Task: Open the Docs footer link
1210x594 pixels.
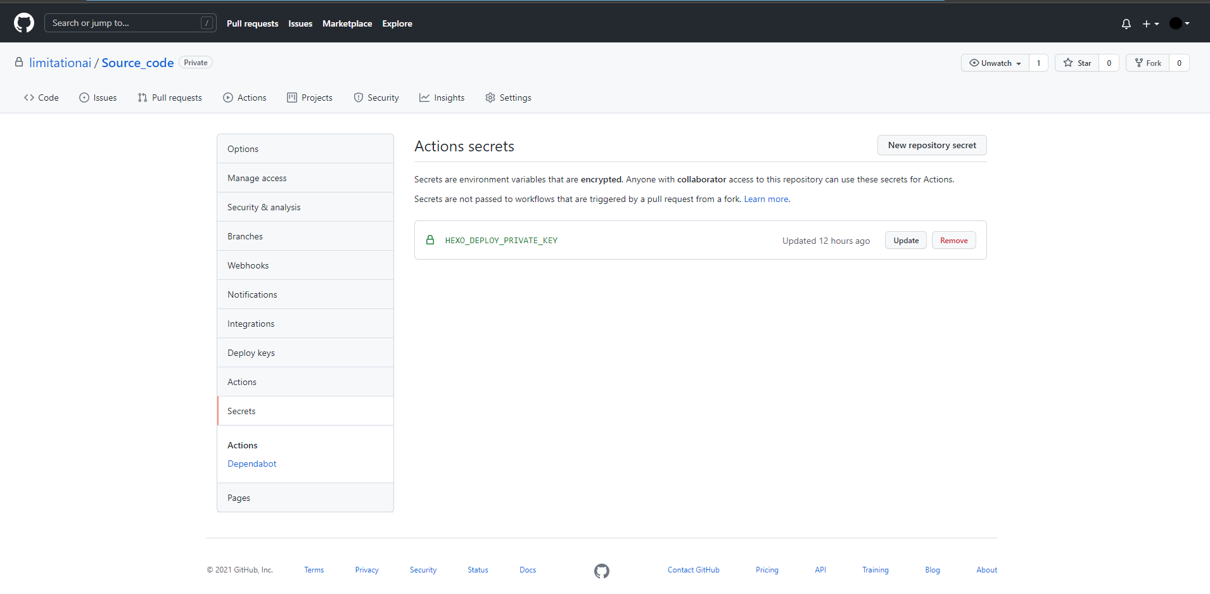Action: click(x=528, y=570)
